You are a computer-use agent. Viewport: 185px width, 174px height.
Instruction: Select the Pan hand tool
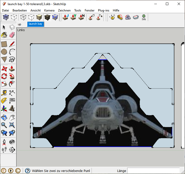click(x=12, y=118)
